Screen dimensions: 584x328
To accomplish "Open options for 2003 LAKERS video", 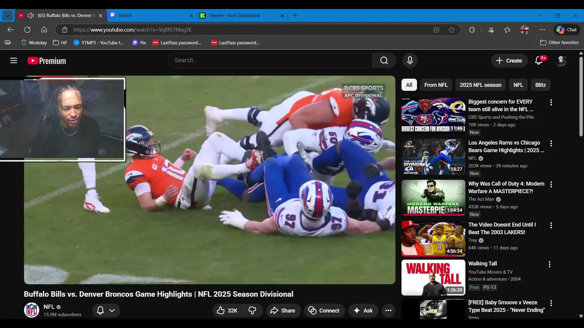I will (551, 225).
